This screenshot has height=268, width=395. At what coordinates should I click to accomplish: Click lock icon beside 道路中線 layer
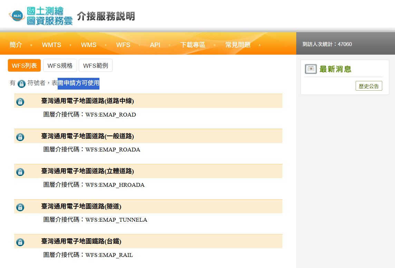coord(20,102)
